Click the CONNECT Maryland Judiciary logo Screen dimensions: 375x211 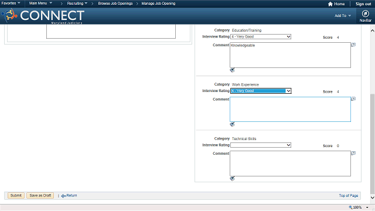(43, 16)
